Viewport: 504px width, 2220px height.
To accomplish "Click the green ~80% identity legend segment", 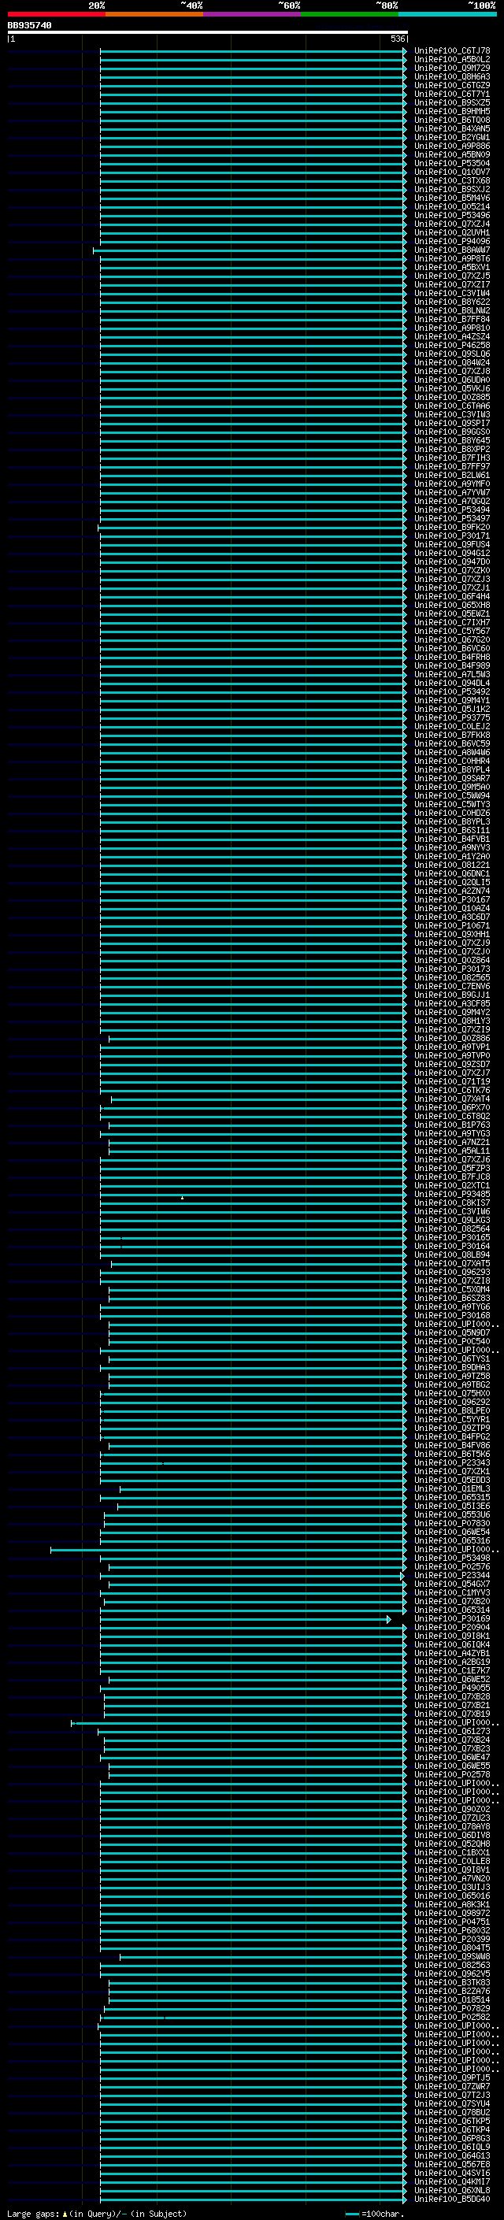I will [349, 14].
